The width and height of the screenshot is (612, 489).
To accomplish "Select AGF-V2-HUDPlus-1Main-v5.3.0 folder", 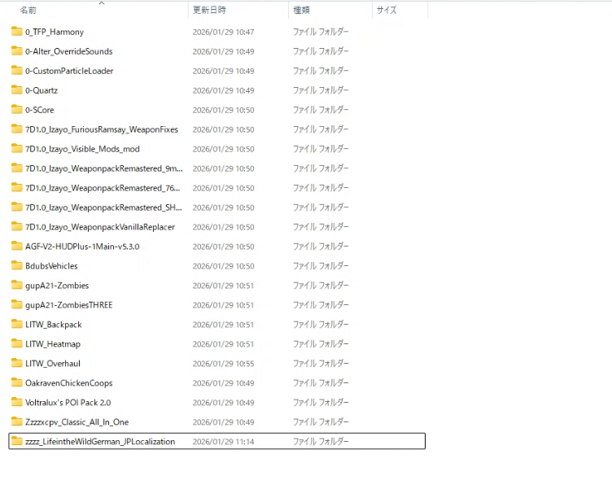I will pos(82,247).
